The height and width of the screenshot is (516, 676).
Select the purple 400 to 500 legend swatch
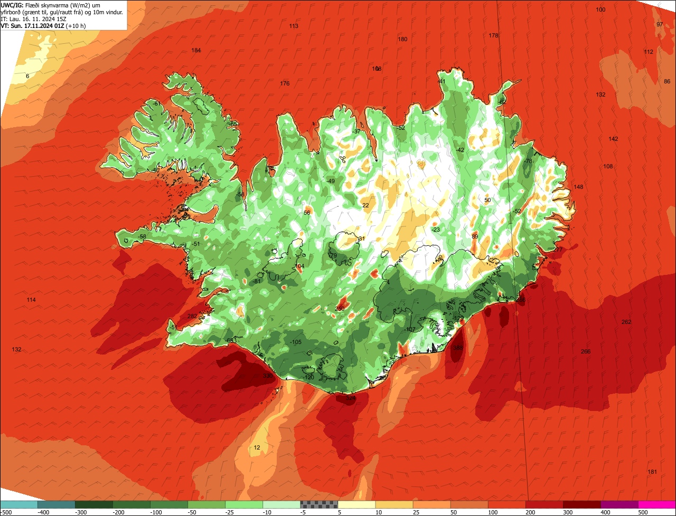(x=619, y=504)
